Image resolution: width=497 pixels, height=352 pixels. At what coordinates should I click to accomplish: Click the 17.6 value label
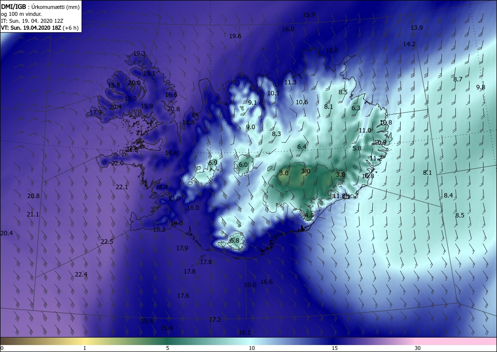click(x=183, y=296)
